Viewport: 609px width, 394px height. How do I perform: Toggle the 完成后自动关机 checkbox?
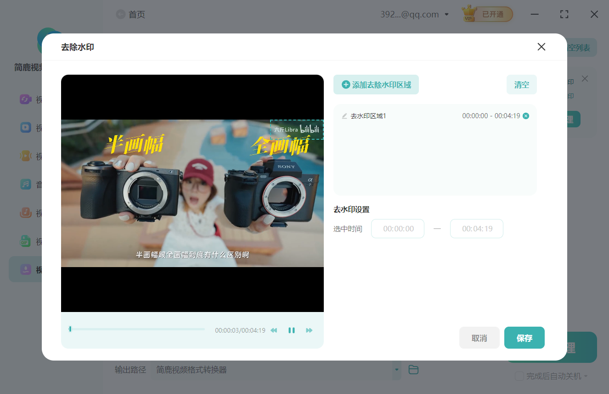[x=519, y=376]
